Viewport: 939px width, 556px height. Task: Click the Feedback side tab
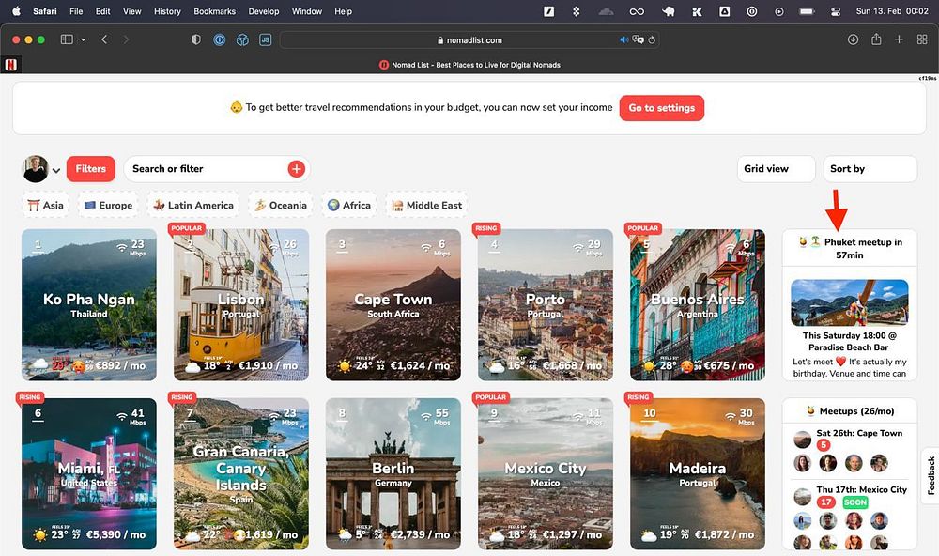(x=931, y=476)
